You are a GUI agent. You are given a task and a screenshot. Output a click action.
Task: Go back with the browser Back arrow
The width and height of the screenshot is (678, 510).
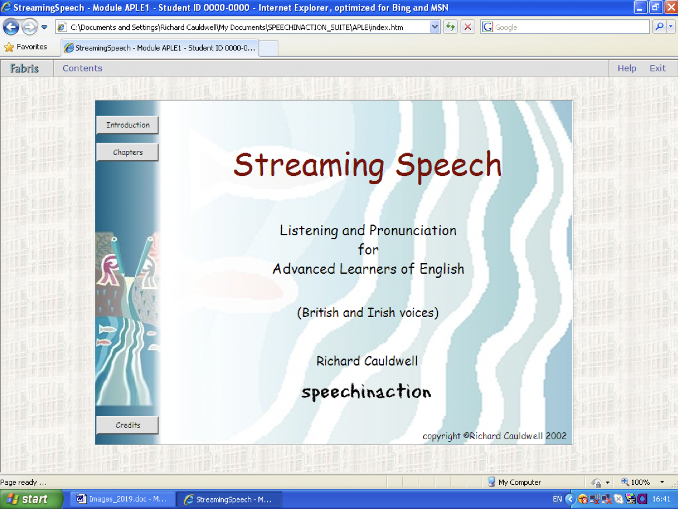pos(11,27)
